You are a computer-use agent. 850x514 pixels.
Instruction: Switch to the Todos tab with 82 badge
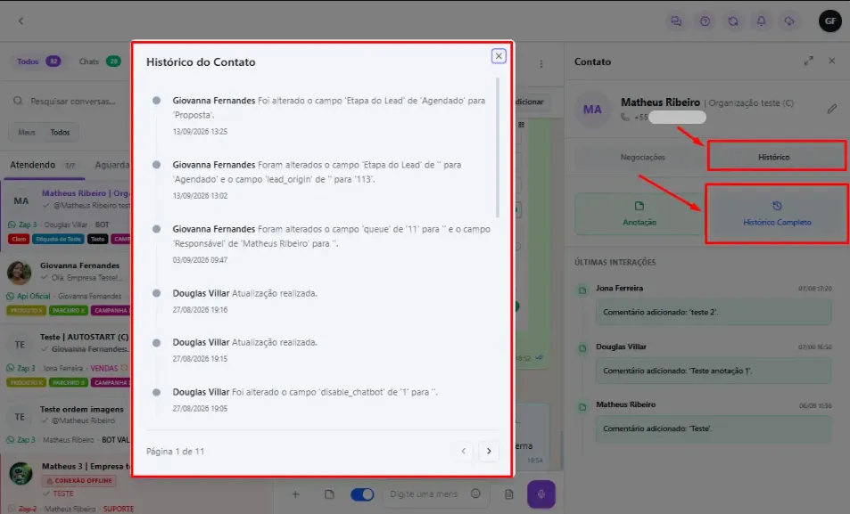[x=37, y=61]
